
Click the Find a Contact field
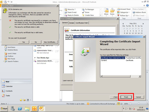pos(139,9)
